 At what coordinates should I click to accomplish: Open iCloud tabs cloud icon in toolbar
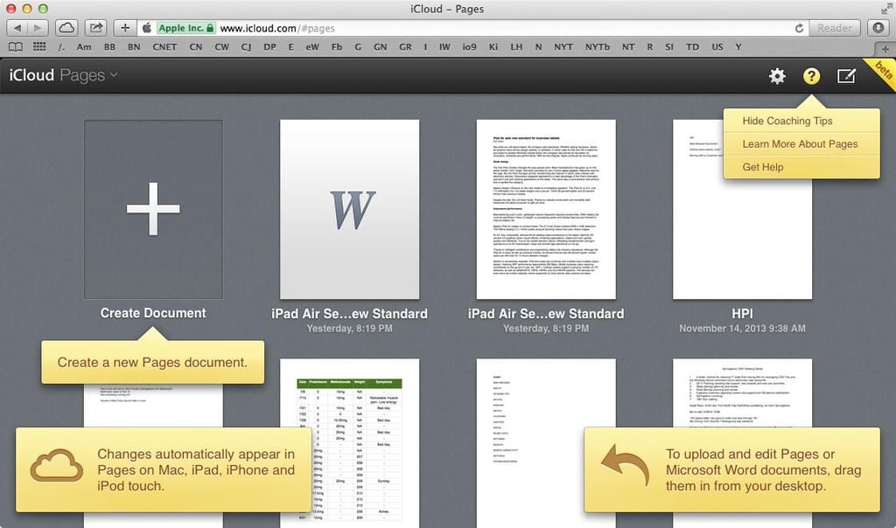[66, 27]
